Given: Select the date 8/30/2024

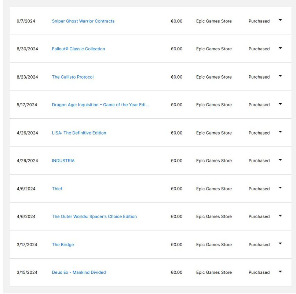Looking at the screenshot, I should [27, 49].
